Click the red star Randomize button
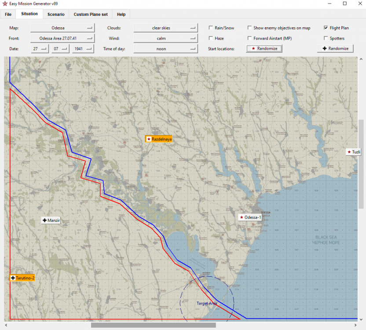Viewport: 366px width, 330px height. 264,49
